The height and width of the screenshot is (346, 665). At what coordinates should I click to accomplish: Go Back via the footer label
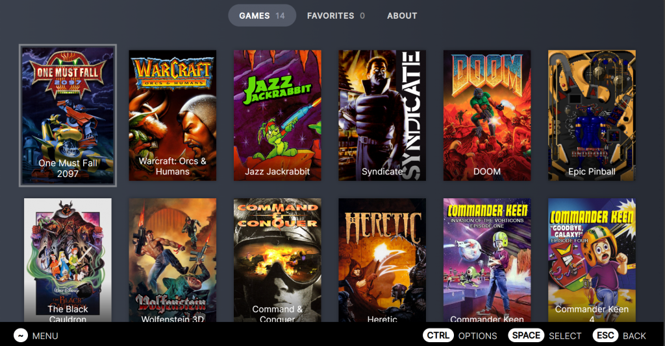(634, 336)
